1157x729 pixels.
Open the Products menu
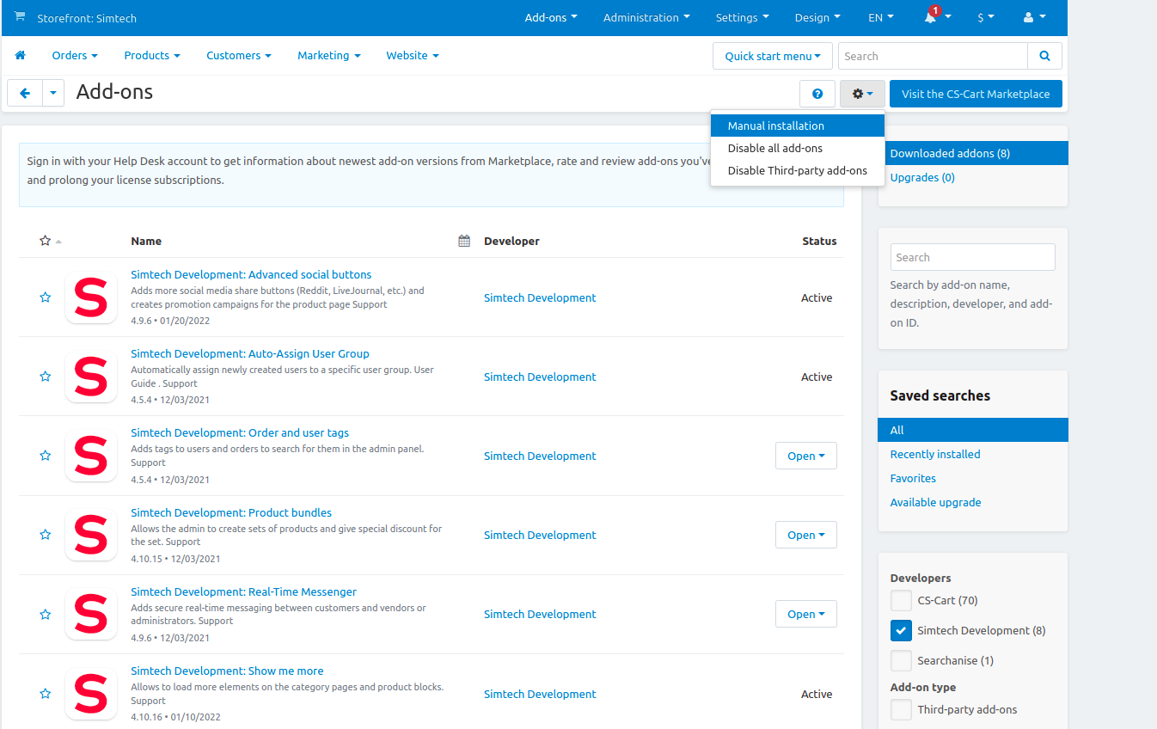coord(152,55)
